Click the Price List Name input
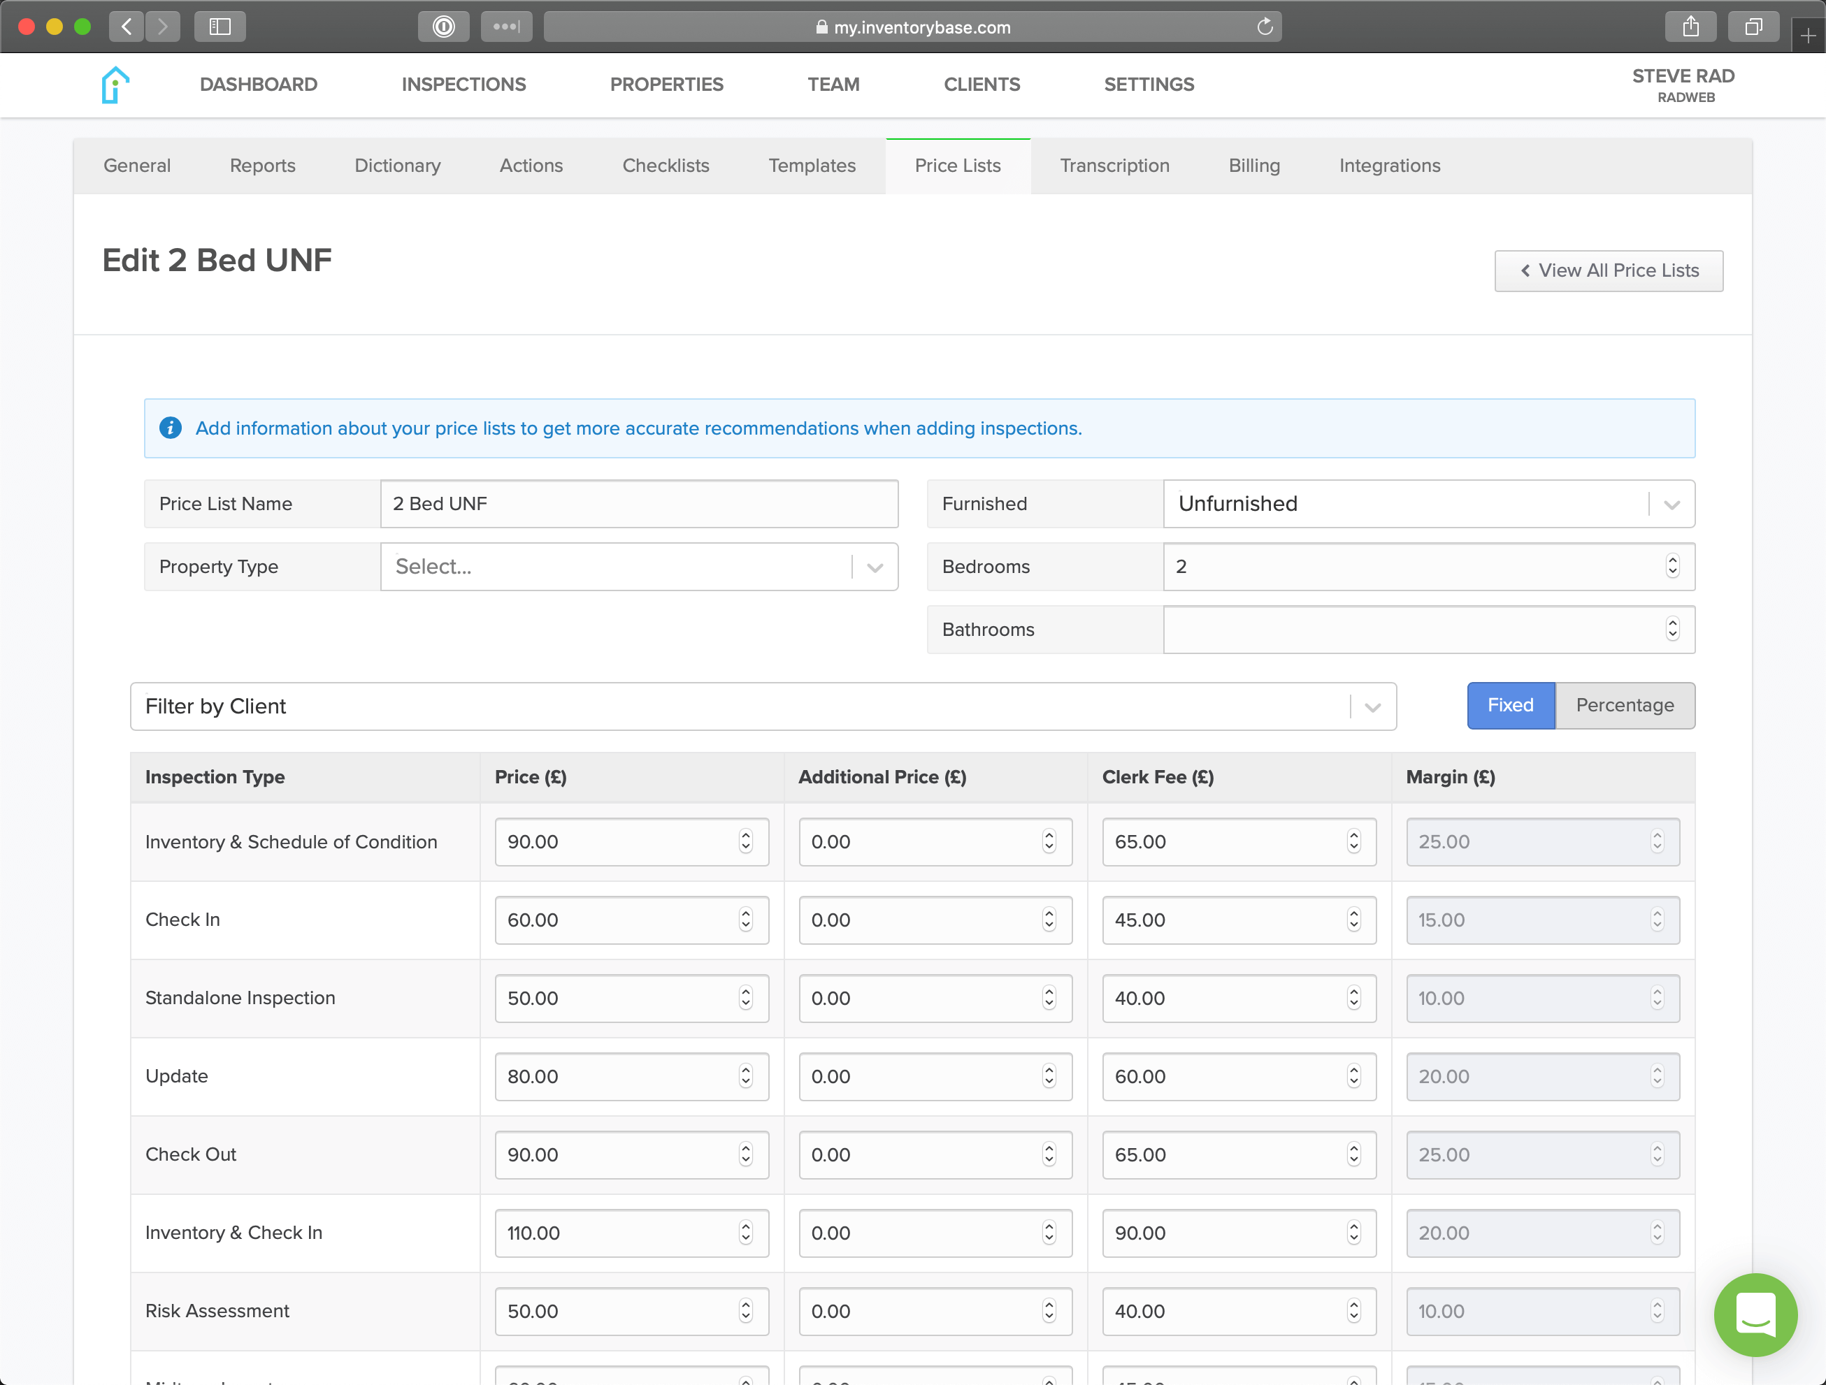The height and width of the screenshot is (1385, 1826). 639,504
